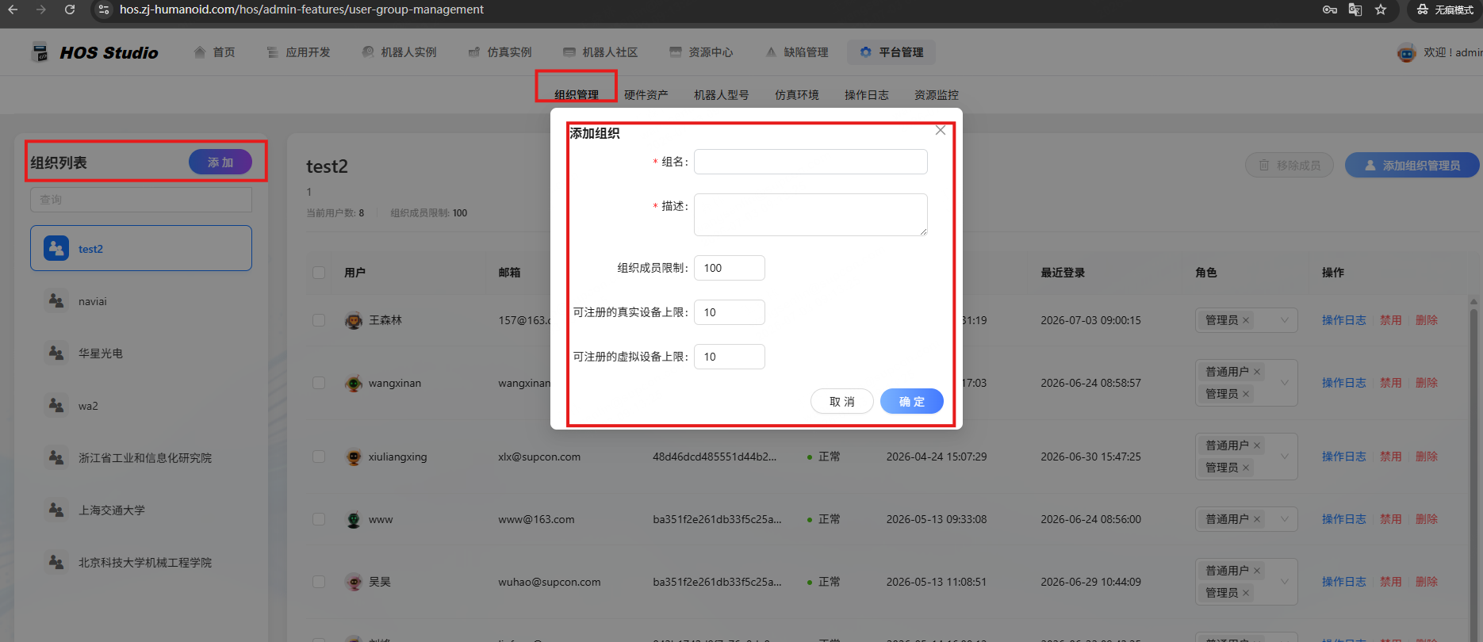
Task: Bookmark this page with the star icon
Action: click(1381, 10)
